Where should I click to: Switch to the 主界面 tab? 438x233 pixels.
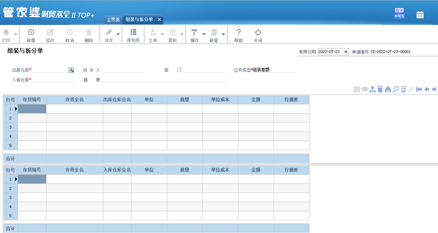[x=113, y=20]
